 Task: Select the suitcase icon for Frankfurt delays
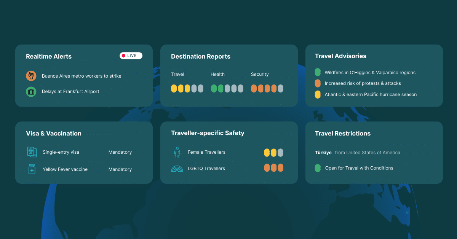31,91
